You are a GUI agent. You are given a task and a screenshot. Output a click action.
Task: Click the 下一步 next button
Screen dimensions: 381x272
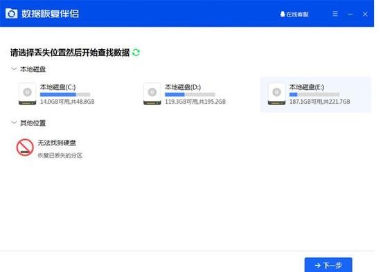[328, 265]
